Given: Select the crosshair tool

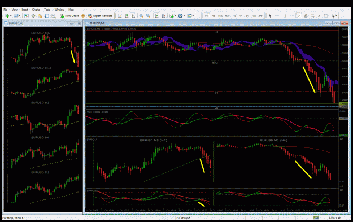Looking at the screenshot, I should [277, 16].
